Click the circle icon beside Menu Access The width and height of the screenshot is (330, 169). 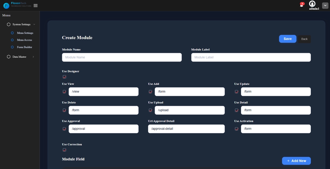click(x=12, y=40)
